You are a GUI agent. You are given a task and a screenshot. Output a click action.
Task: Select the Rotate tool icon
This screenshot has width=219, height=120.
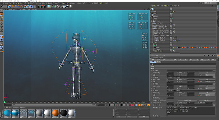(18, 6)
